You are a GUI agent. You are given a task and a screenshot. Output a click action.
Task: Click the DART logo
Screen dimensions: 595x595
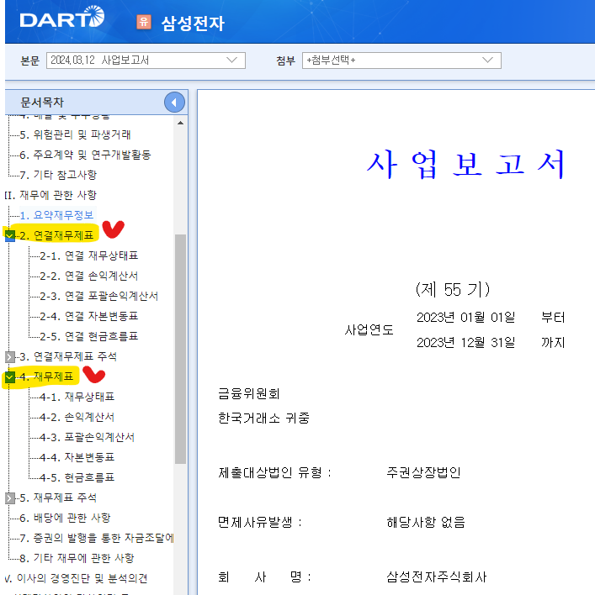pyautogui.click(x=62, y=18)
